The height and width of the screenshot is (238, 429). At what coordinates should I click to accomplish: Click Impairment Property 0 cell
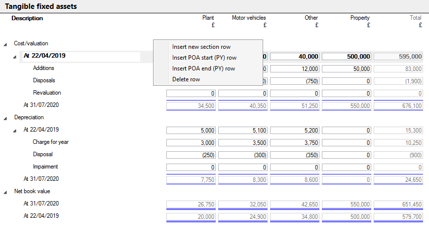(x=347, y=168)
